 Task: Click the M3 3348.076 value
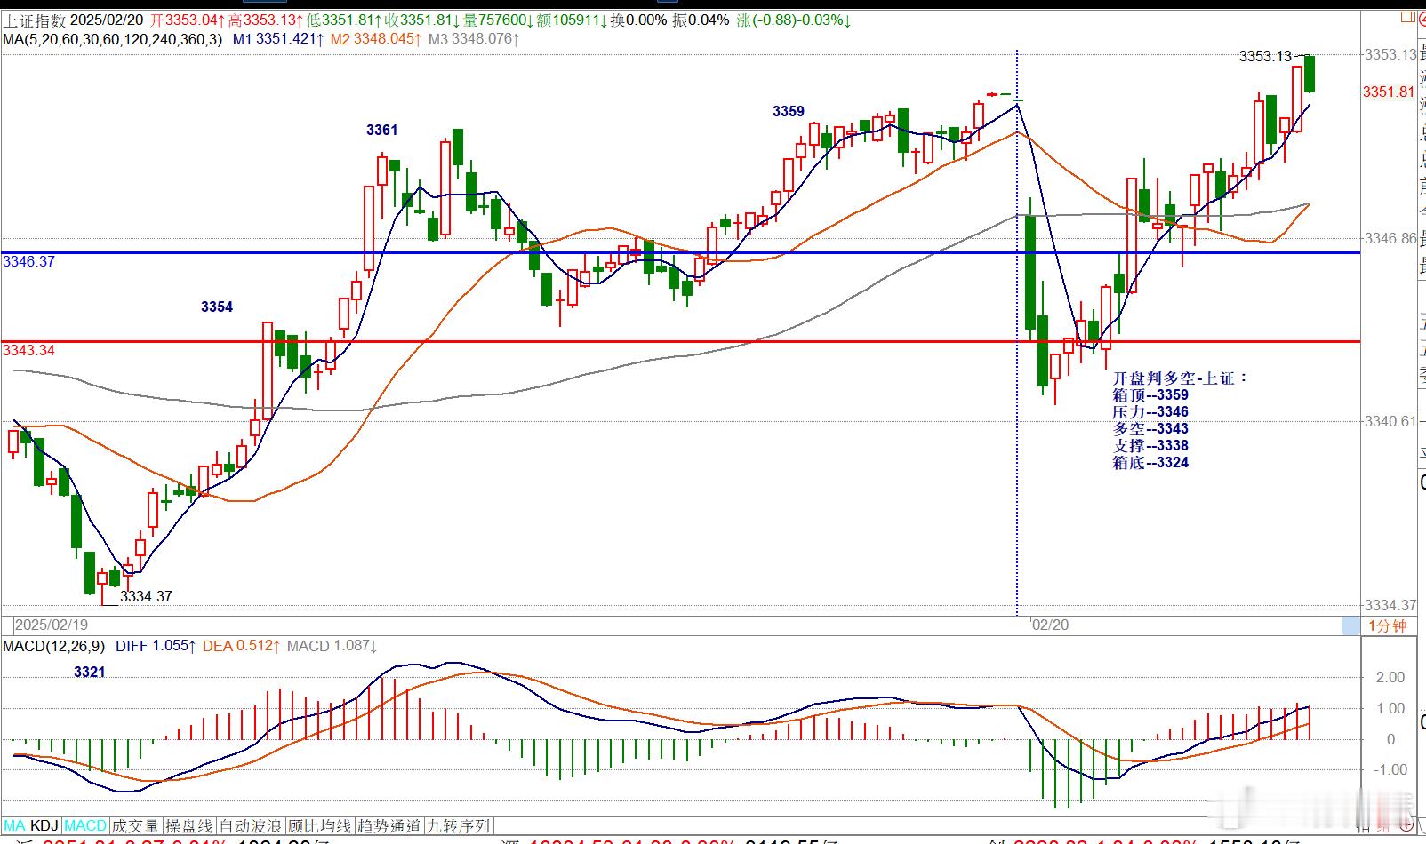pos(474,38)
